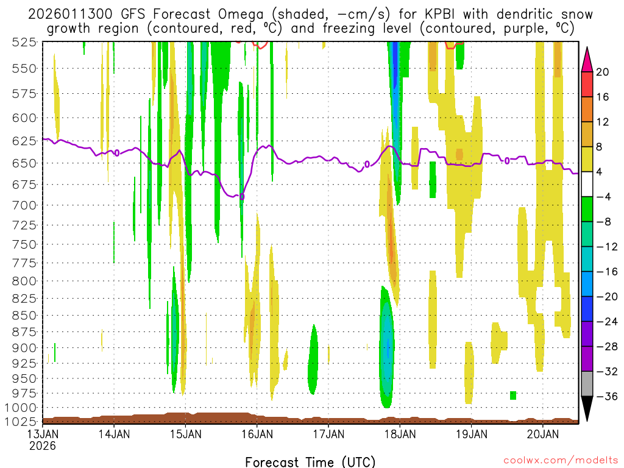
Task: Click the 675 pressure level label
Action: pos(24,185)
